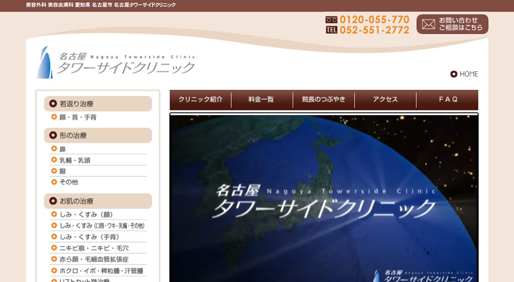Open the 顔・首・手背 link
This screenshot has height=282, width=514.
(x=78, y=117)
